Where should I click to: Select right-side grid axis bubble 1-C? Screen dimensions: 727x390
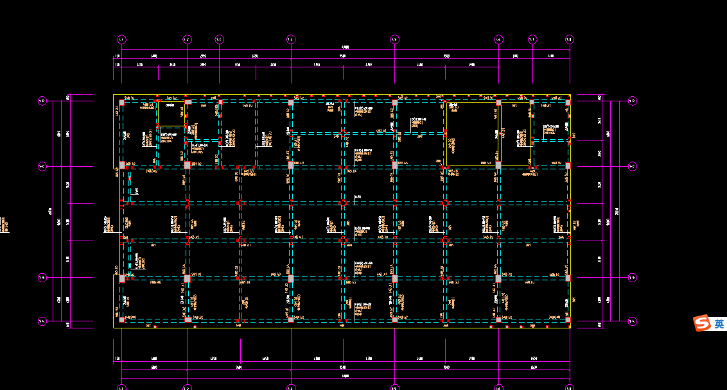point(632,166)
